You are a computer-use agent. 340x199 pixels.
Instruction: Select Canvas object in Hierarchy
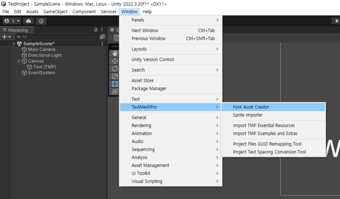[36, 61]
